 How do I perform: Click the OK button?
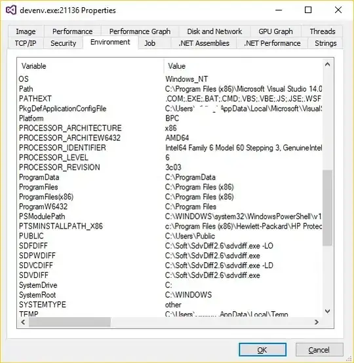point(262,350)
